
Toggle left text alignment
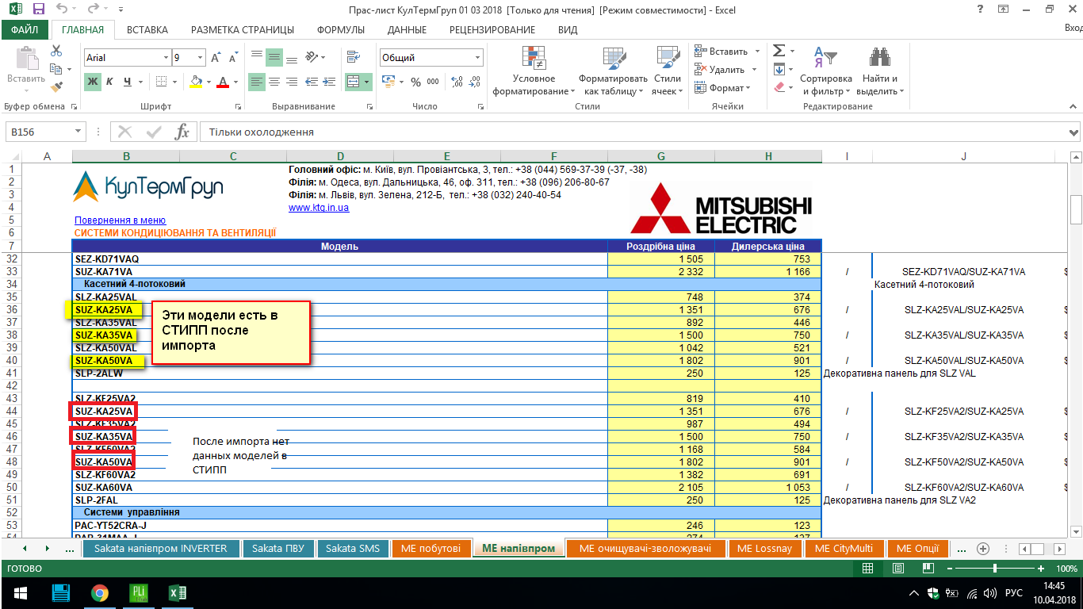pyautogui.click(x=257, y=82)
